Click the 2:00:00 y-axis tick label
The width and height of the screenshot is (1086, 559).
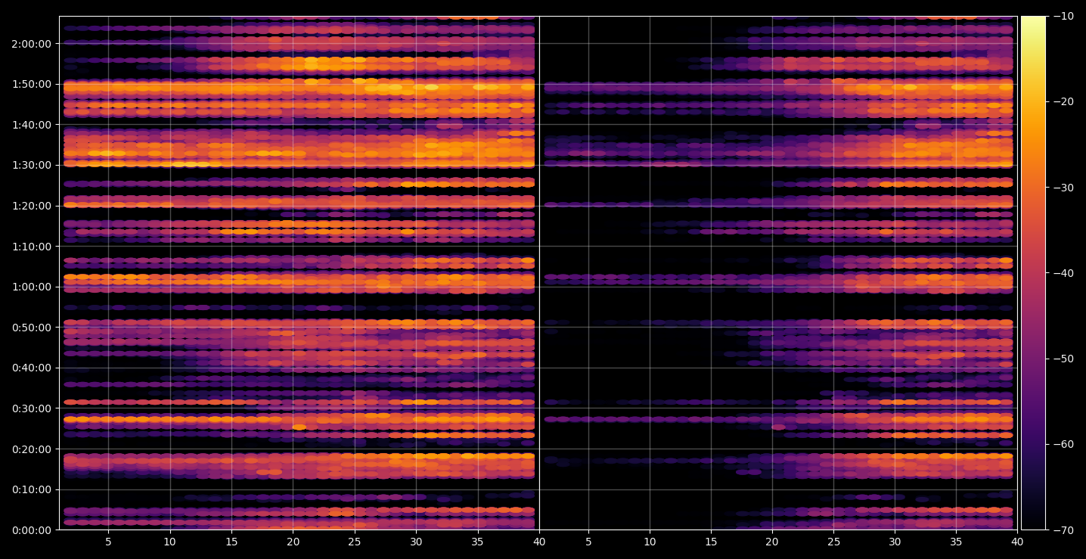coord(31,44)
